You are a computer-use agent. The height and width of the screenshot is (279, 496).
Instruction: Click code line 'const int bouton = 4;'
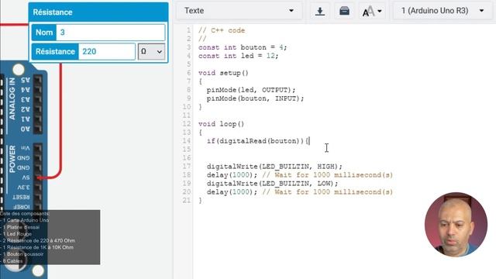pos(243,47)
